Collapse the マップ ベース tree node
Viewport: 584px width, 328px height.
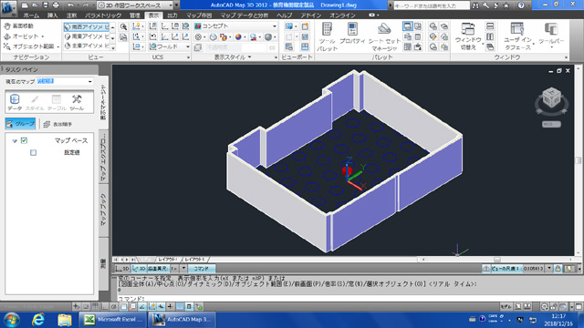point(15,141)
